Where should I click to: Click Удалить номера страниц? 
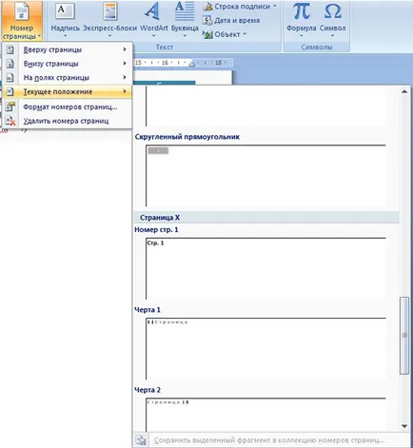(x=67, y=121)
